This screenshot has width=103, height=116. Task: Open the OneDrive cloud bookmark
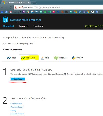[58, 12]
